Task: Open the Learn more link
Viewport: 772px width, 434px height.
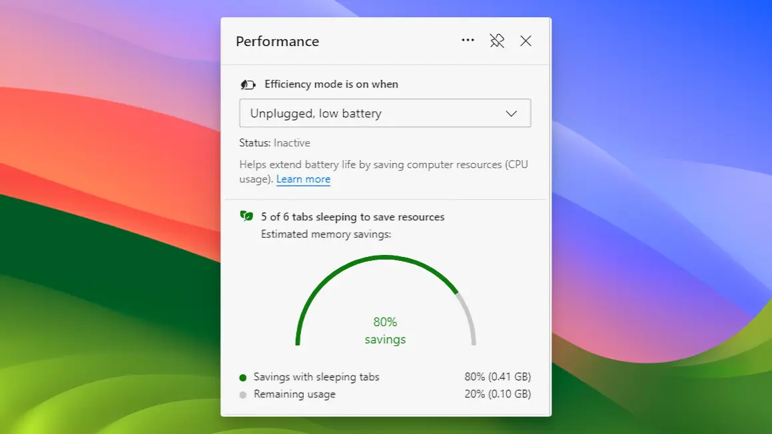Action: [x=303, y=179]
